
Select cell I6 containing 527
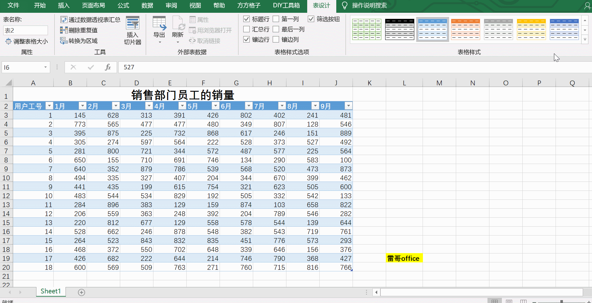pyautogui.click(x=303, y=142)
